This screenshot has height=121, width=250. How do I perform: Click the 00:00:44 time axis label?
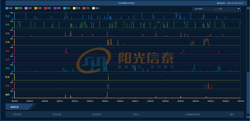tap(180, 101)
